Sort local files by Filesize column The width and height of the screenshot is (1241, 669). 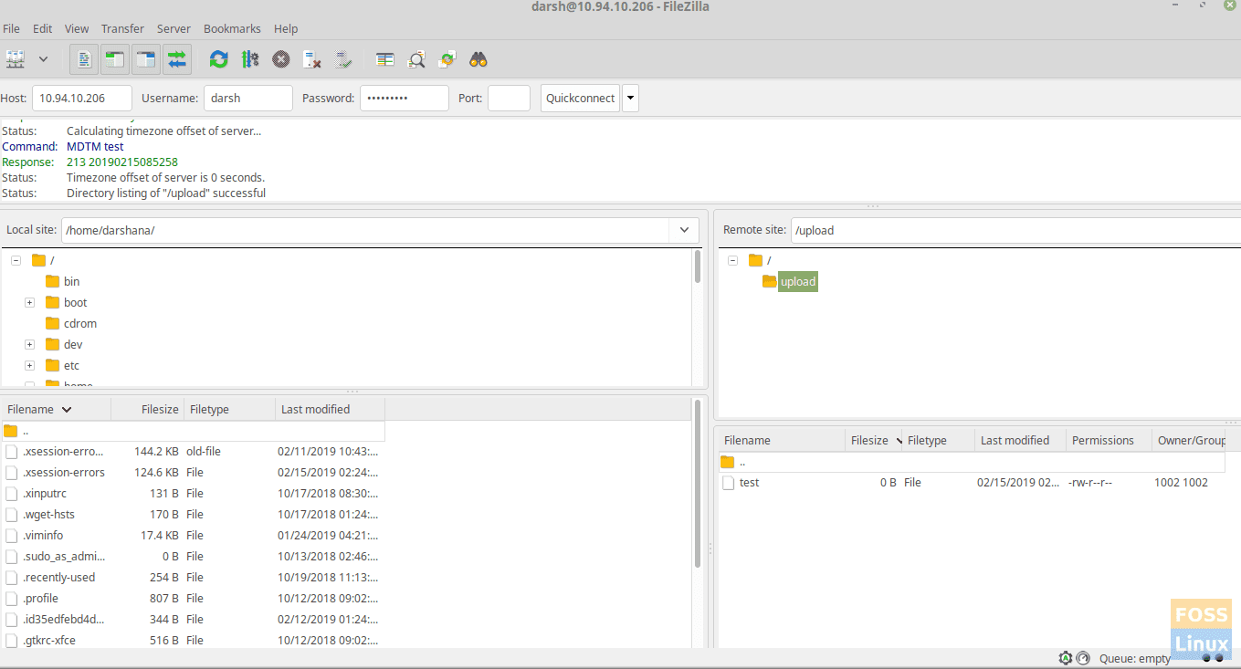point(148,409)
